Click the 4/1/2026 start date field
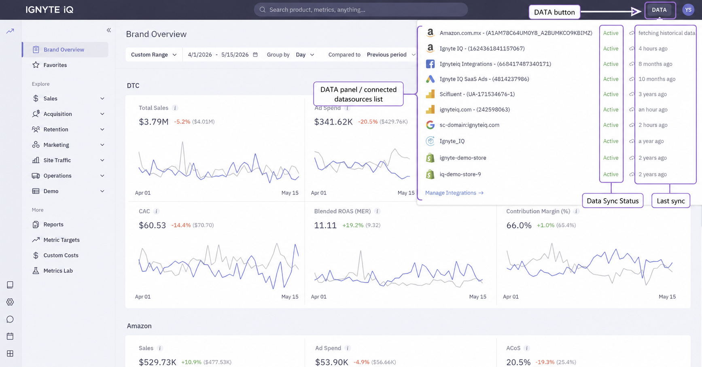Screen dimensions: 702x367 click(x=200, y=55)
